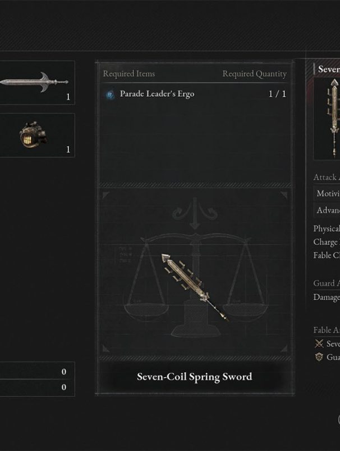Click the Parade Leader's Ergo blue icon
Viewport: 340px width, 451px height.
(109, 94)
